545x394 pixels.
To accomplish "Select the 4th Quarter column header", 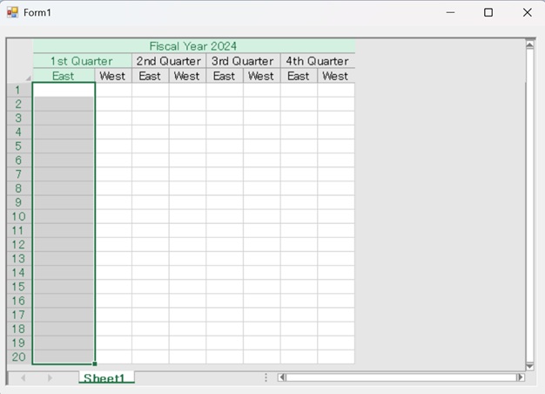I will click(x=318, y=61).
